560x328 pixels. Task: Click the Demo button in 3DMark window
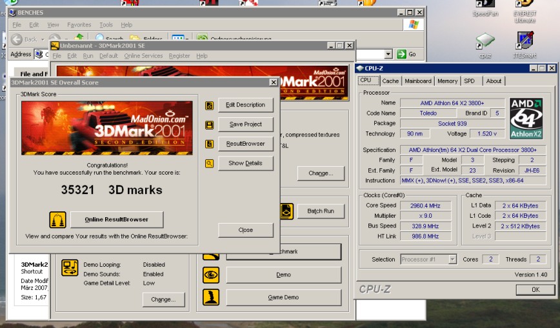(284, 275)
